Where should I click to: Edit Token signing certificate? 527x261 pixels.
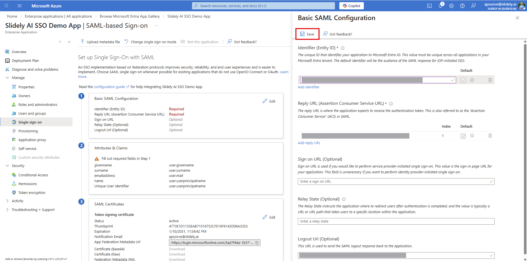269,217
